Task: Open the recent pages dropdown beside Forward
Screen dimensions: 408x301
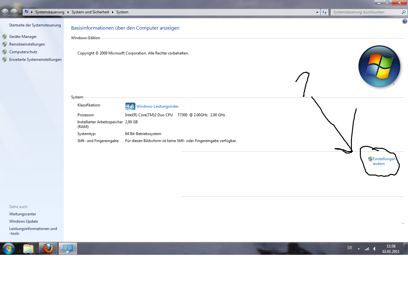Action: (20, 12)
